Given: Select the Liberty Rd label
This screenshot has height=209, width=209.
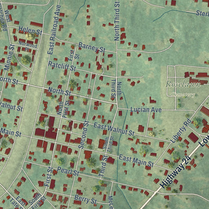Looking at the screenshot, I should (180, 131).
